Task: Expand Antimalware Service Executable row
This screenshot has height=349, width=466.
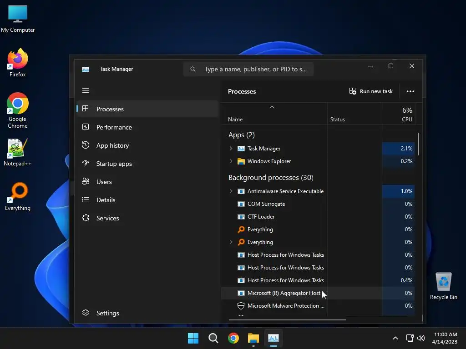Action: pos(231,191)
